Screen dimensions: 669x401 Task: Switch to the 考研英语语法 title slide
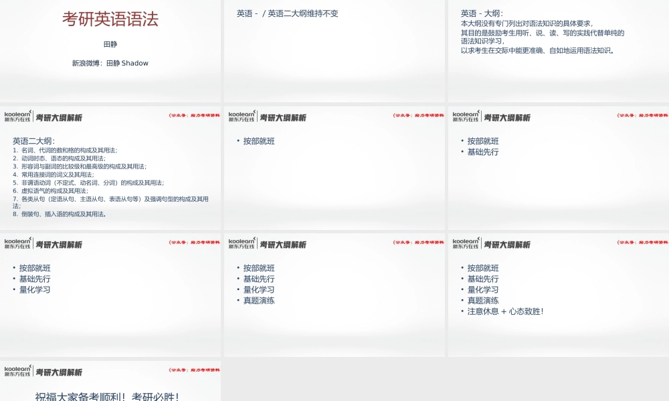(111, 20)
